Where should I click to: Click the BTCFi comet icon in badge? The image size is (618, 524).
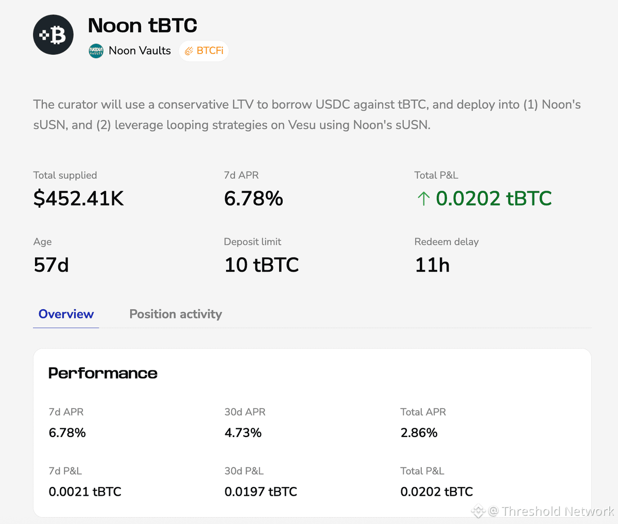189,51
